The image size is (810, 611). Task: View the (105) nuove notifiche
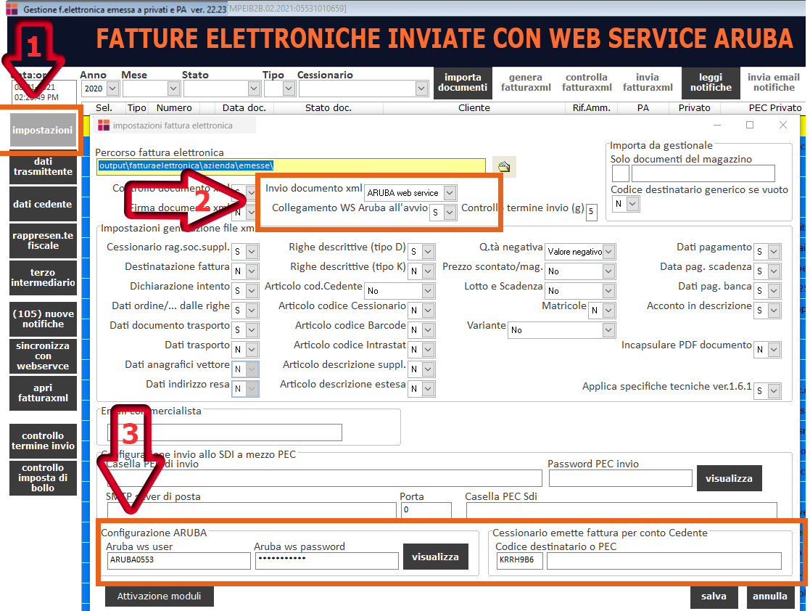(43, 319)
